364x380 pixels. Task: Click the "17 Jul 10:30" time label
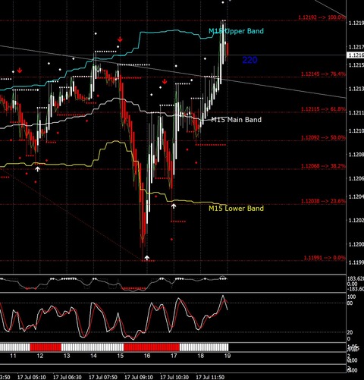[174, 377]
